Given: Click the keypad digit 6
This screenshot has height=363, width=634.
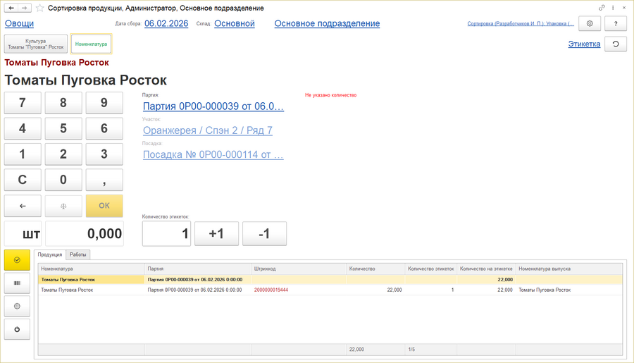Looking at the screenshot, I should tap(104, 128).
